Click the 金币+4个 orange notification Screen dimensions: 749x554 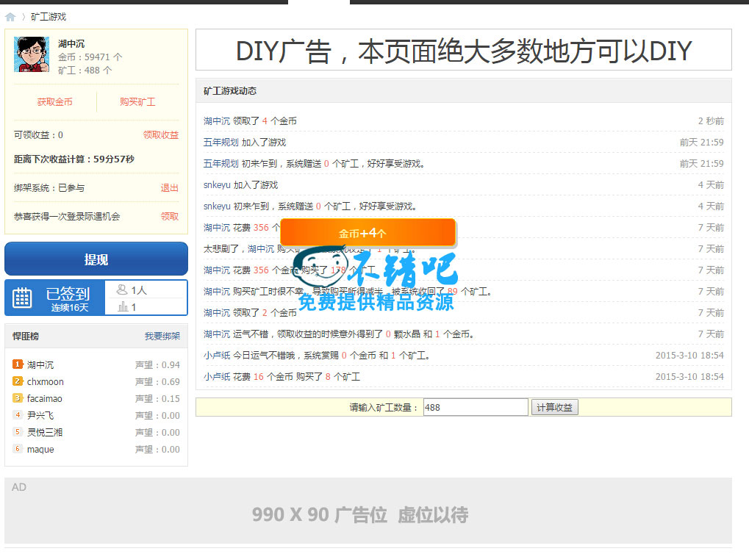pyautogui.click(x=368, y=233)
